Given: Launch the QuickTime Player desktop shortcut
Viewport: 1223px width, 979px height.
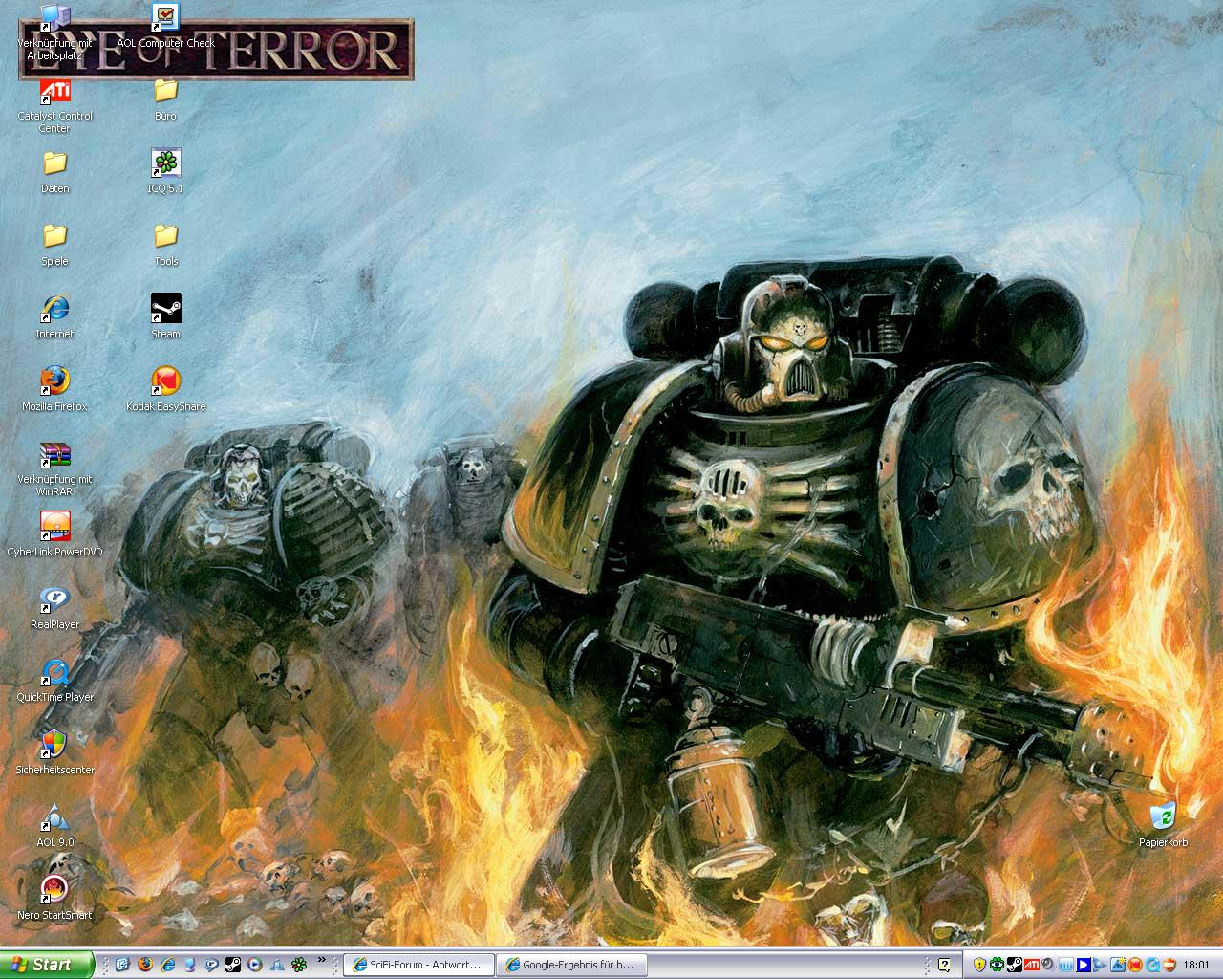Looking at the screenshot, I should [x=54, y=673].
